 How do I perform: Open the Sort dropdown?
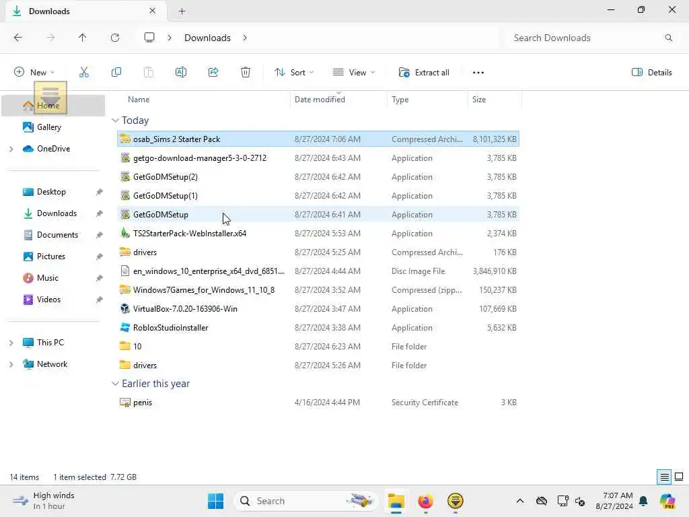pos(294,73)
